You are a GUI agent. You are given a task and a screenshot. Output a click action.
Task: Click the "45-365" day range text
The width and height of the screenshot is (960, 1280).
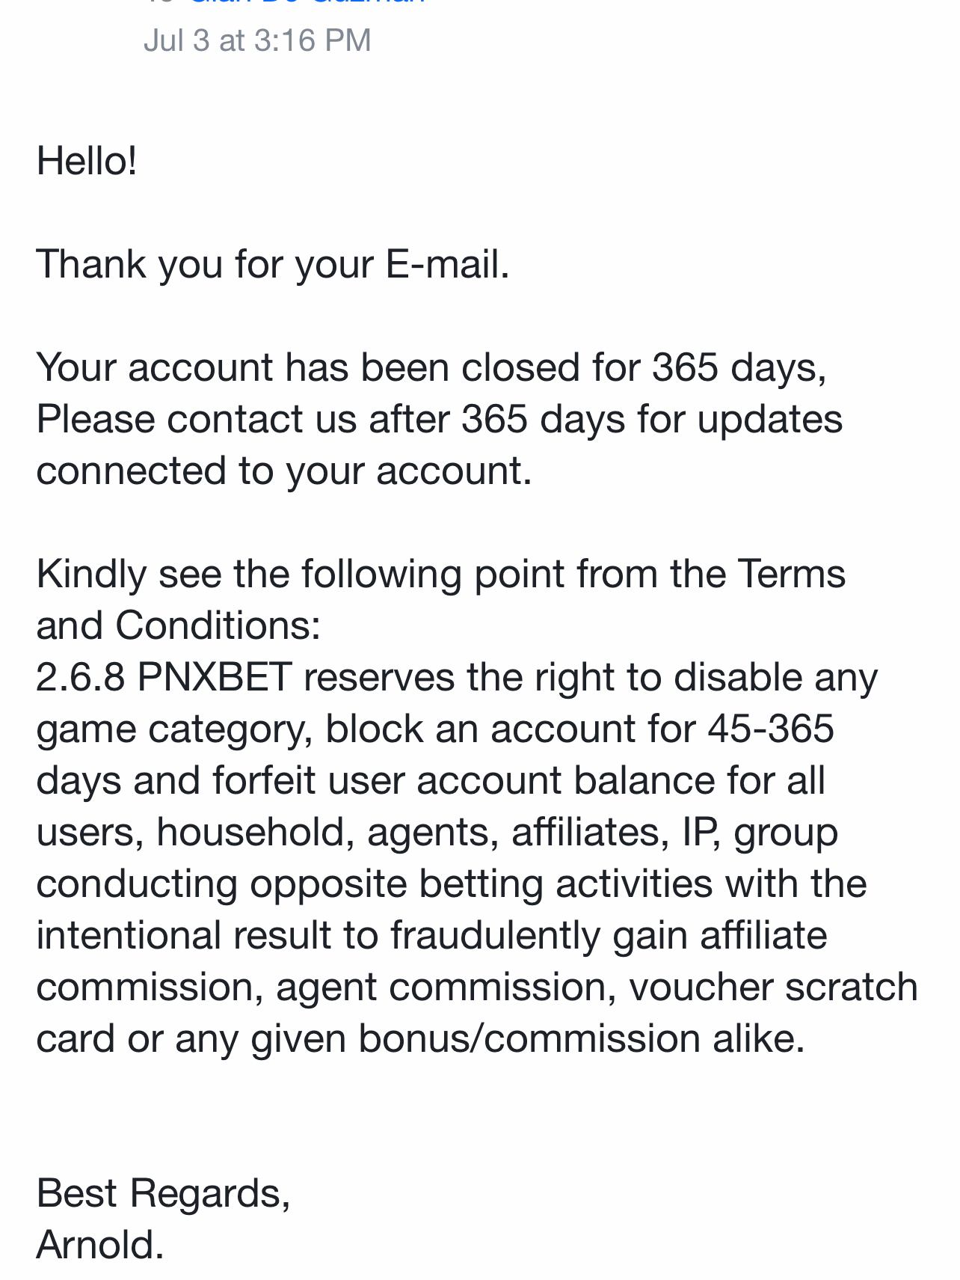pyautogui.click(x=770, y=729)
